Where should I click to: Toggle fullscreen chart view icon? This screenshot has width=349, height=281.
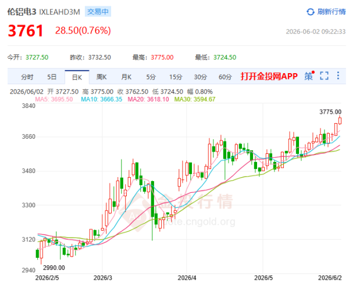coord(325,75)
